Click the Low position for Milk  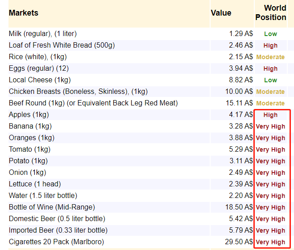(270, 34)
